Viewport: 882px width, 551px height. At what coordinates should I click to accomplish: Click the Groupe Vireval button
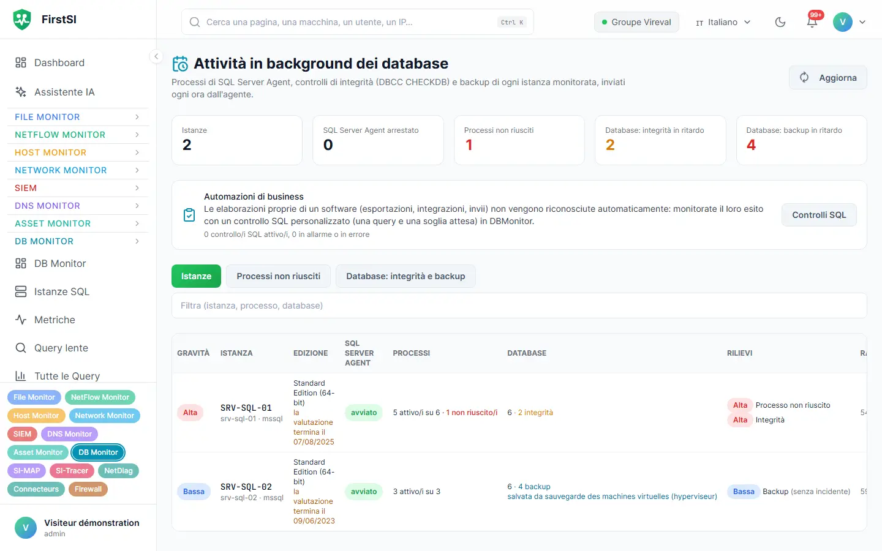pyautogui.click(x=636, y=22)
